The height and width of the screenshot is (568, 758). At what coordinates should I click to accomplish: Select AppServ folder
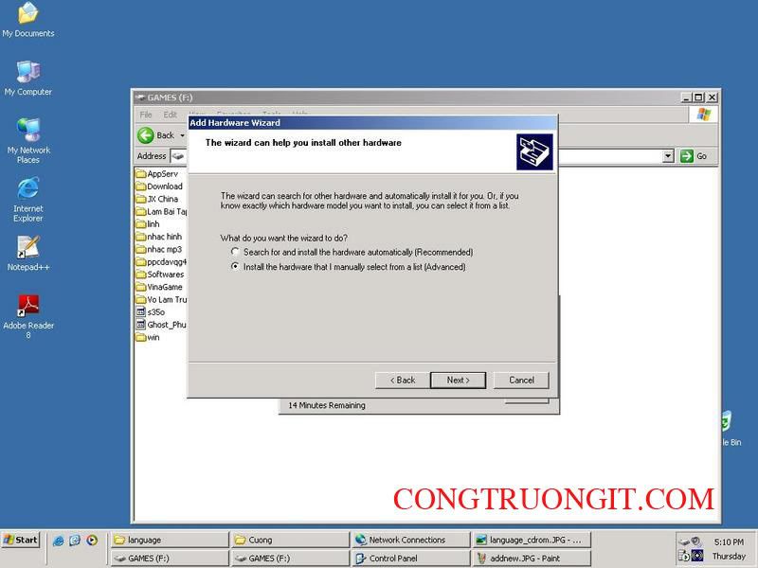tap(157, 174)
